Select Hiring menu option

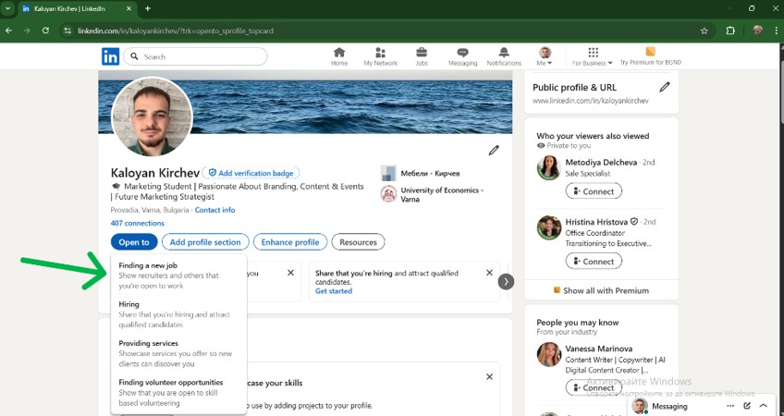click(178, 314)
